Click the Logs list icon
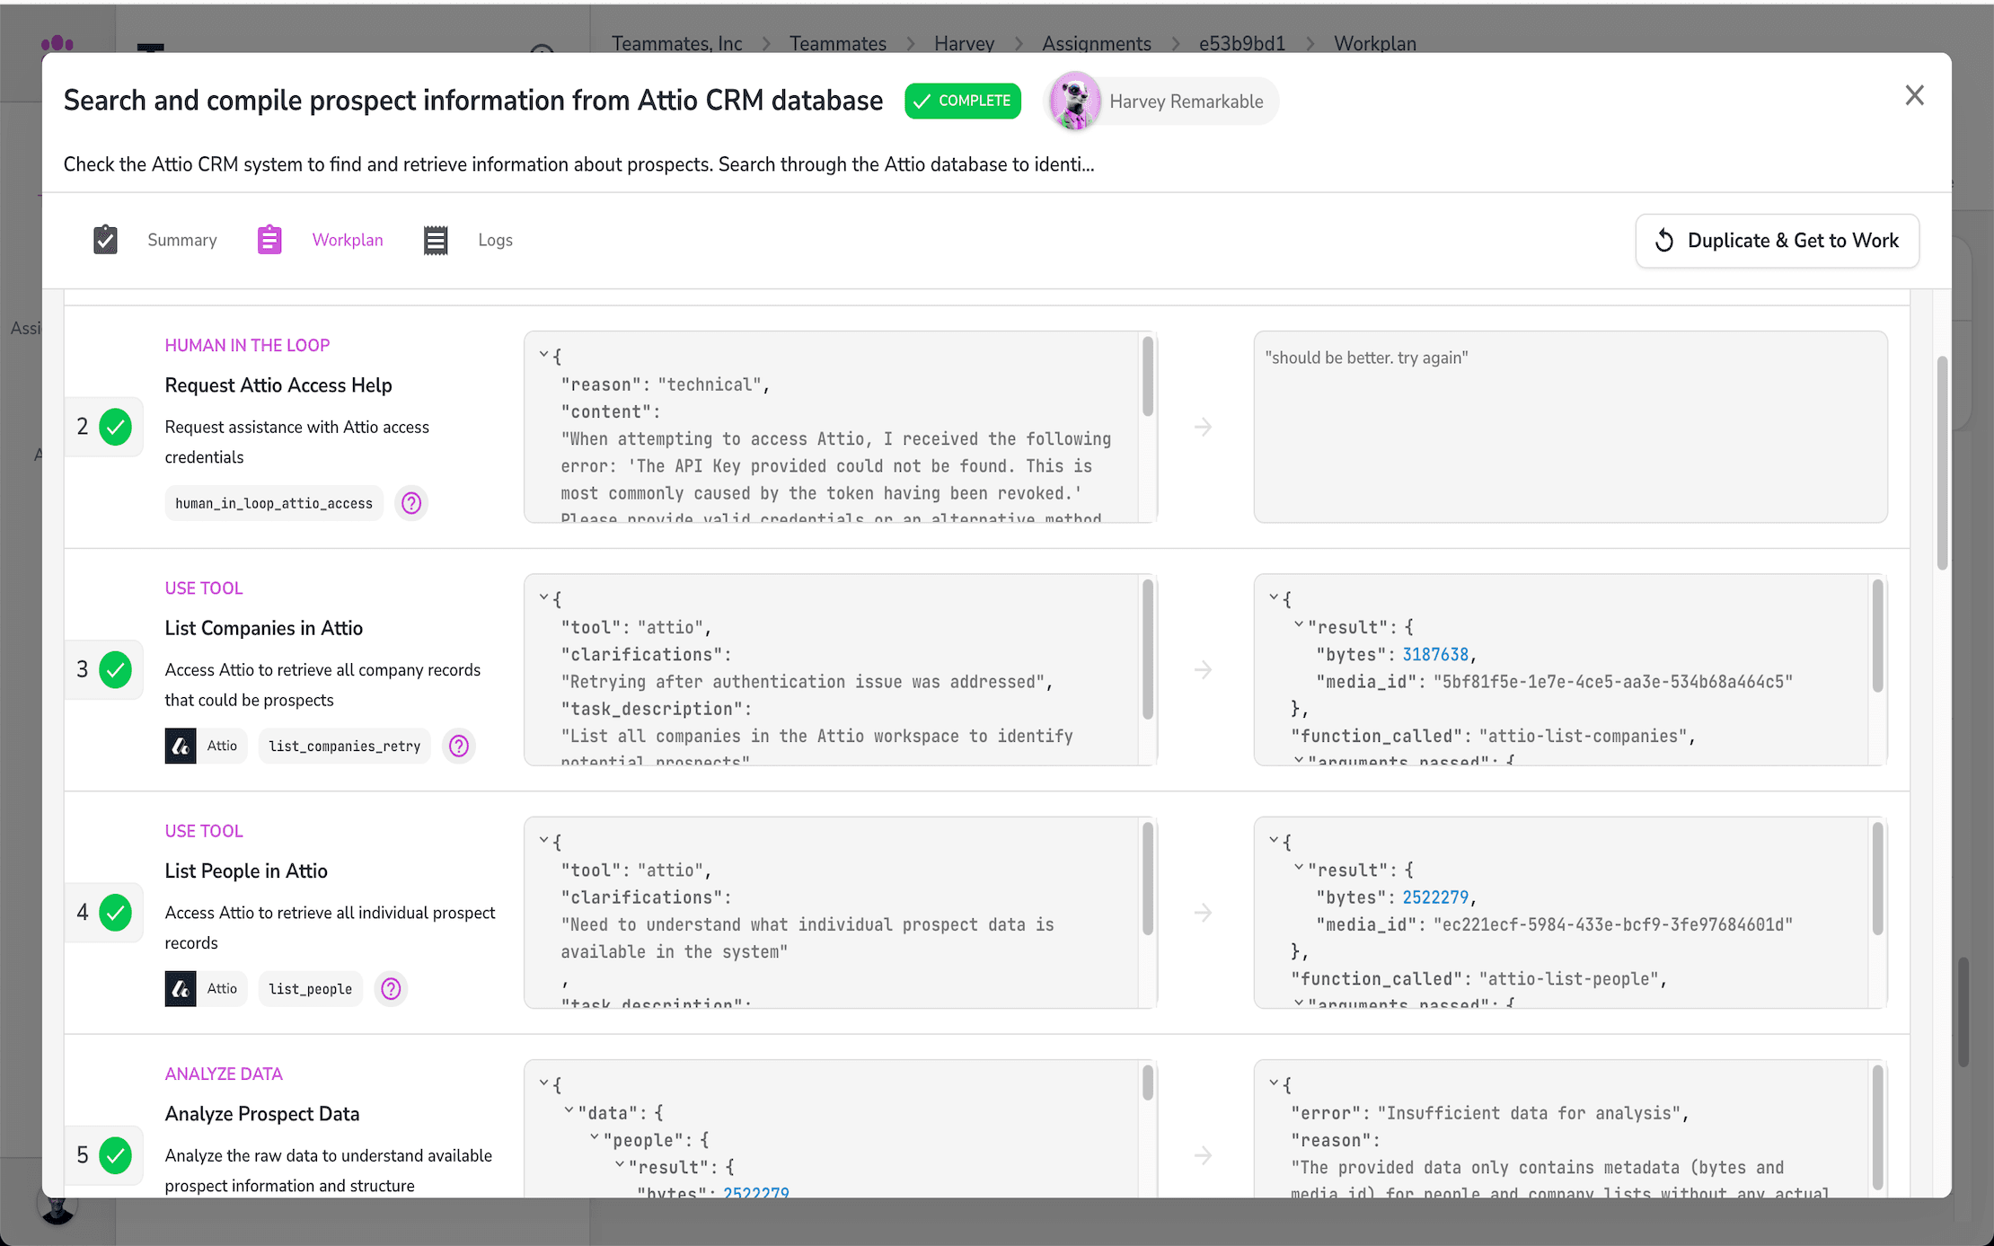The height and width of the screenshot is (1246, 1994). pos(436,240)
